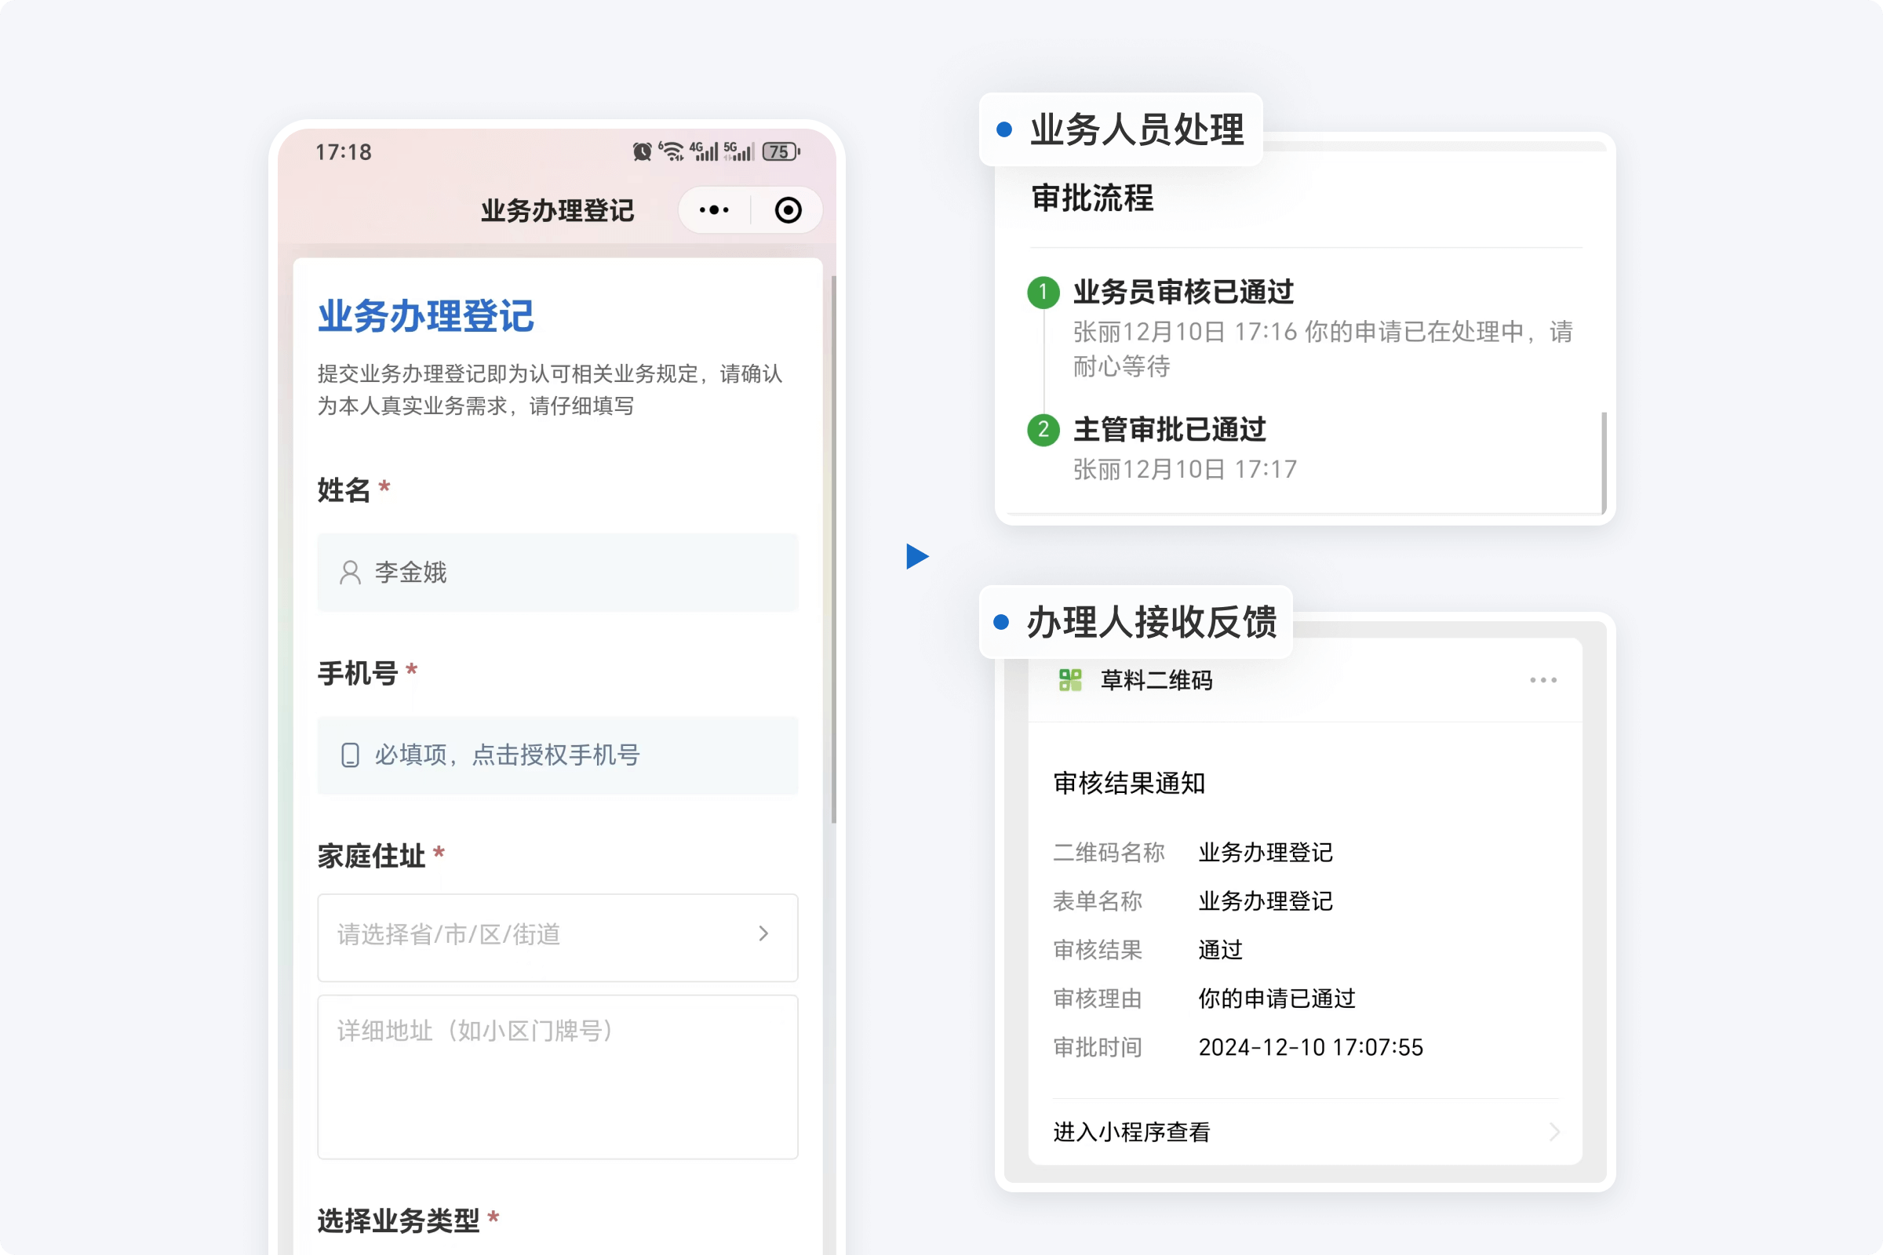Open the mini program three-dot menu
This screenshot has width=1883, height=1255.
[x=713, y=210]
